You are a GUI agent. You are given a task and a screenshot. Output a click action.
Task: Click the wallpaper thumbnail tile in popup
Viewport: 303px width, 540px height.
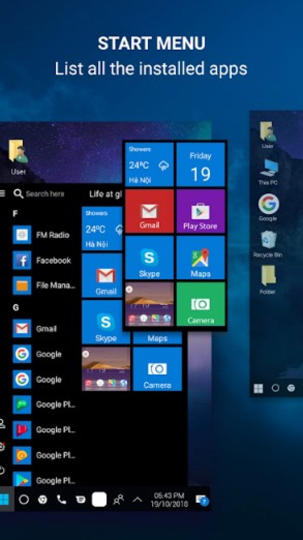pyautogui.click(x=149, y=304)
